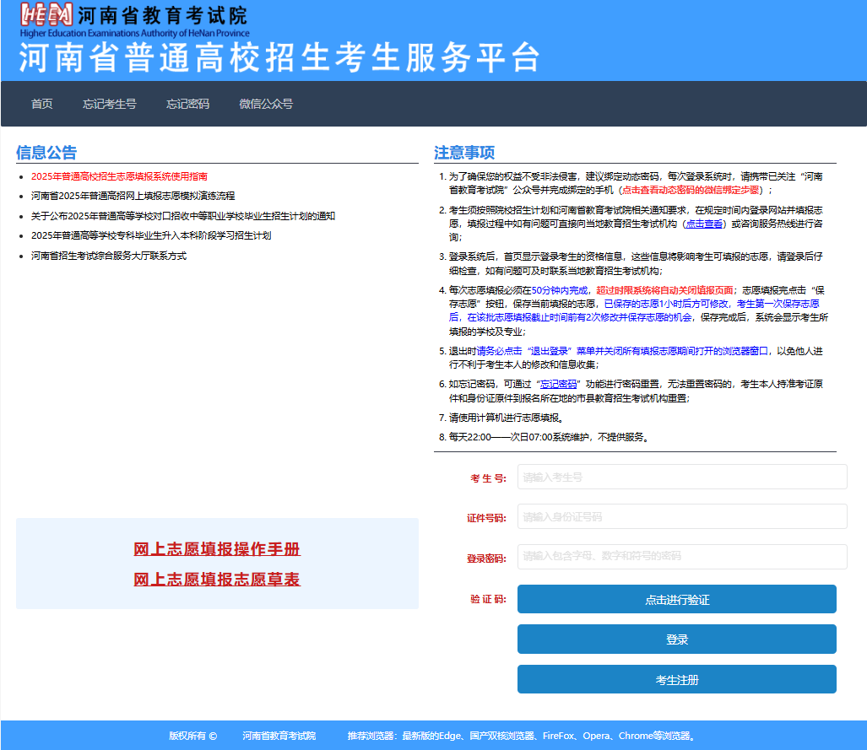Click the HEEA logo in header

(46, 14)
